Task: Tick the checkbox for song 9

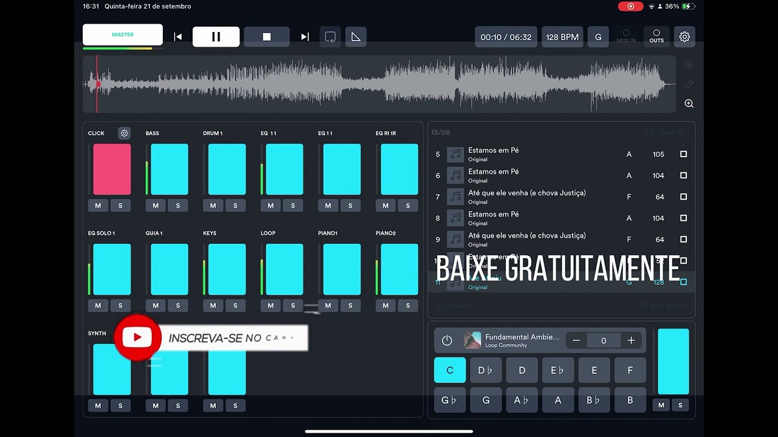Action: pyautogui.click(x=683, y=239)
